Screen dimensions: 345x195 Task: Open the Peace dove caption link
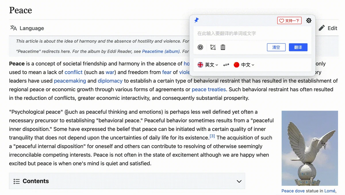coord(293,191)
